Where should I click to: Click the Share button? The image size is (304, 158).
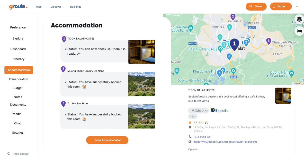[256, 6]
